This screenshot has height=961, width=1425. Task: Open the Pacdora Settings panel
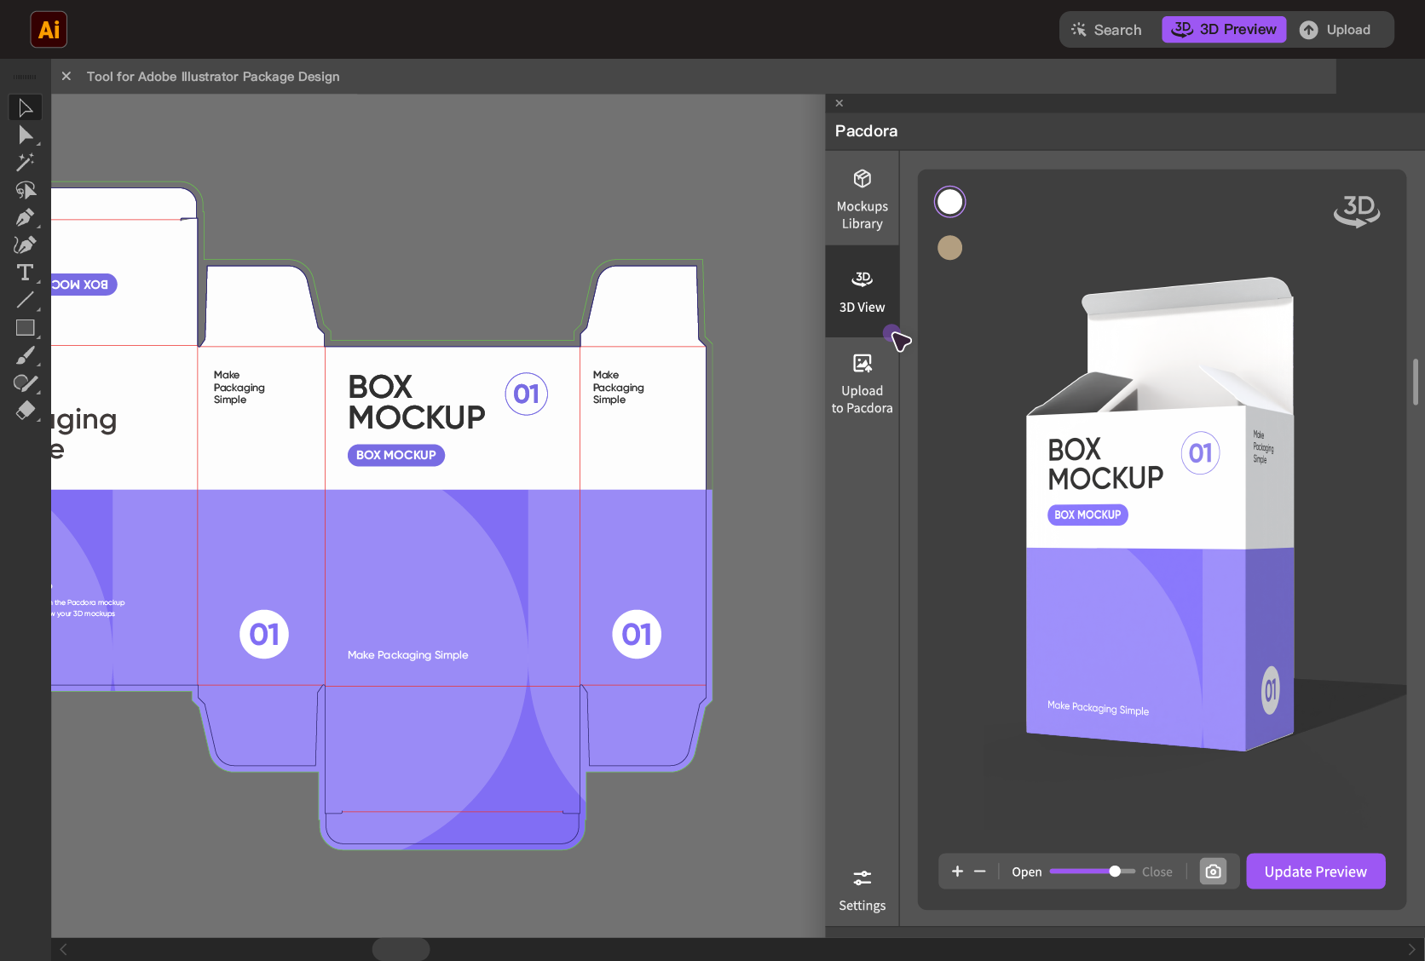862,889
